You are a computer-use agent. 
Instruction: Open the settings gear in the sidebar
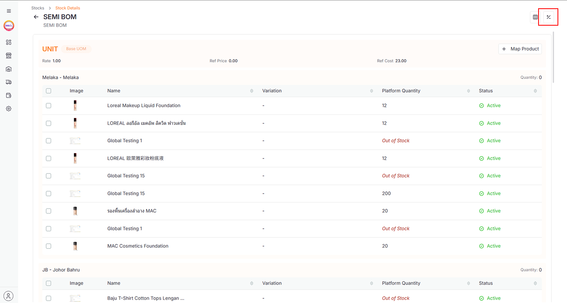[x=9, y=108]
